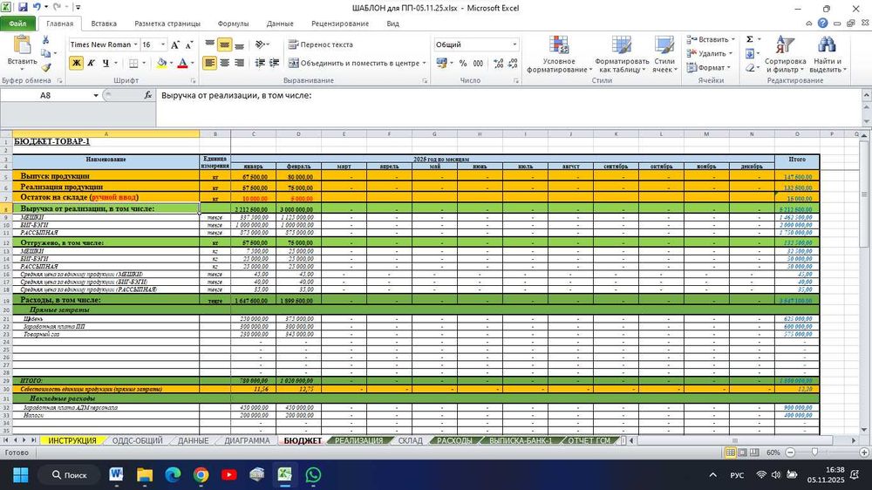Apply the red font color
872x490 pixels.
(x=182, y=63)
